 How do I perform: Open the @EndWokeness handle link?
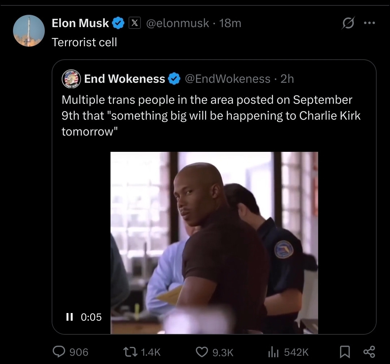click(227, 79)
